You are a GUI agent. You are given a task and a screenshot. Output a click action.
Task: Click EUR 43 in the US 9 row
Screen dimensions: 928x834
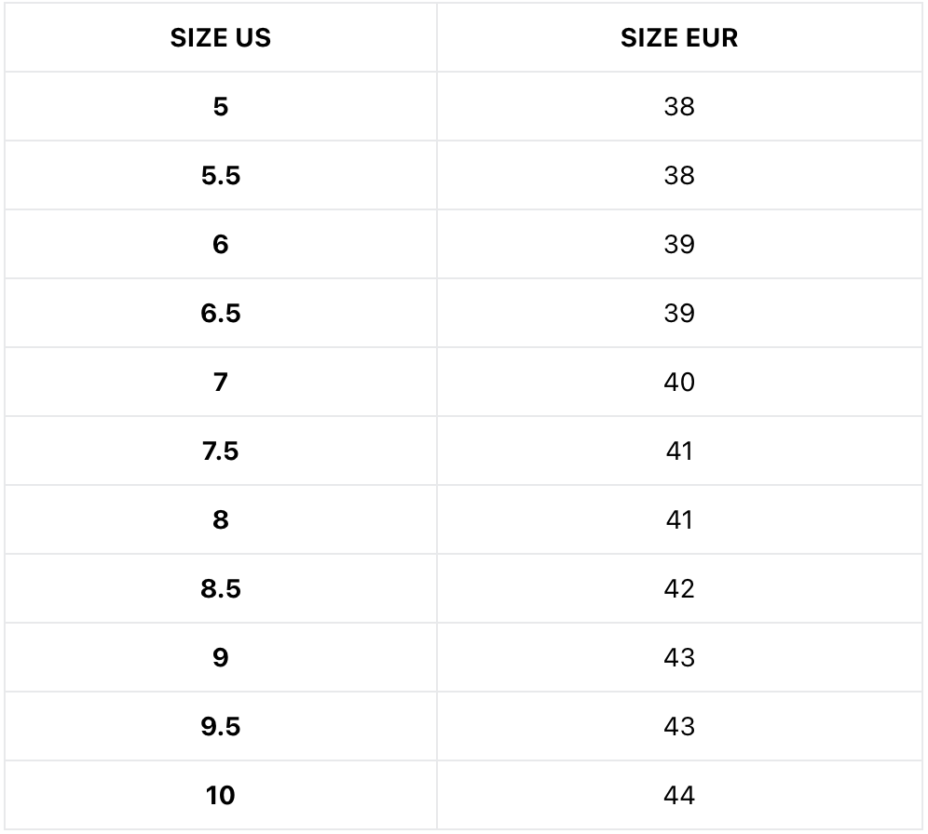point(679,658)
